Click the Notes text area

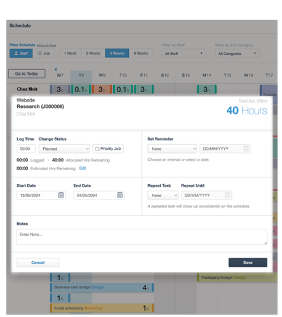click(x=142, y=237)
